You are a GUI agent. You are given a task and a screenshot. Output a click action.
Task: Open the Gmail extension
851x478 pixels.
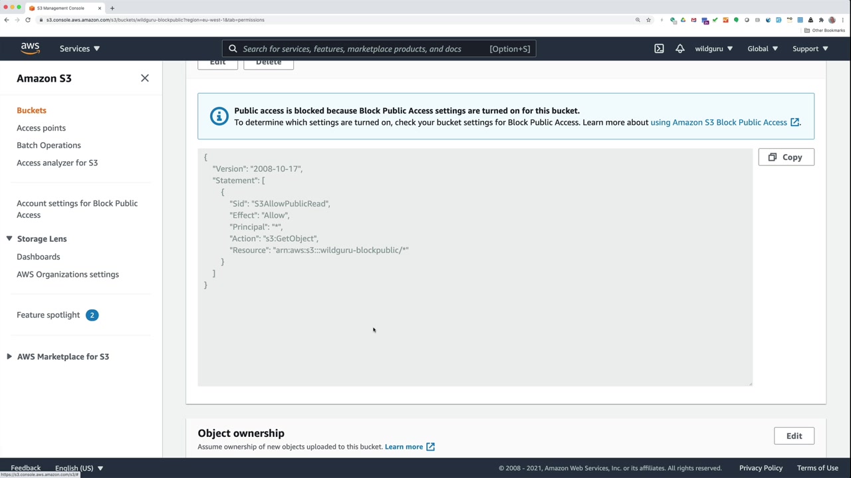pyautogui.click(x=693, y=20)
